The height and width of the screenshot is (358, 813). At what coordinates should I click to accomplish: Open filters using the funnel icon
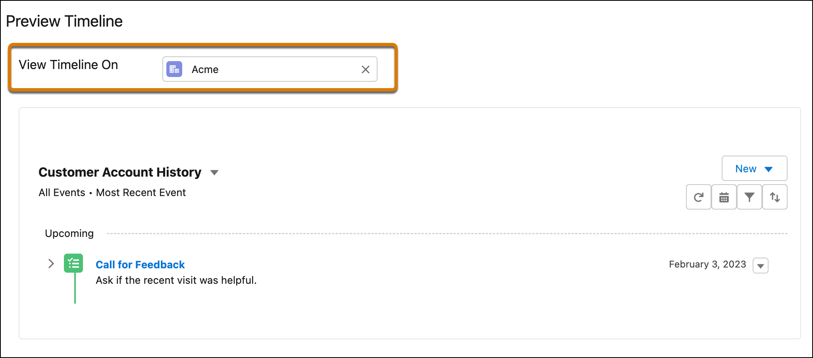coord(749,197)
